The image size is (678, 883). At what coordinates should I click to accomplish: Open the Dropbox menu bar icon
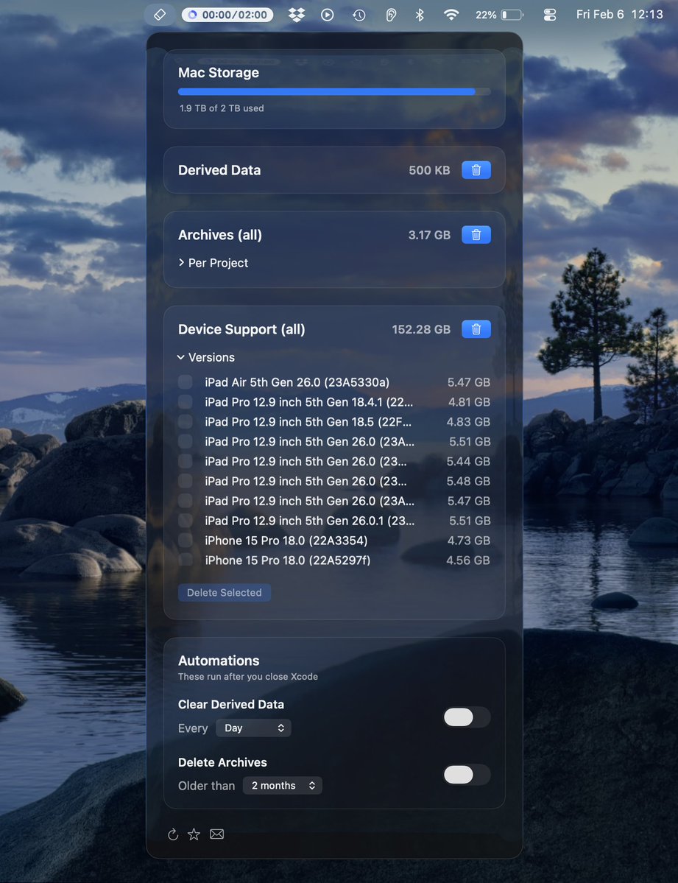(297, 15)
